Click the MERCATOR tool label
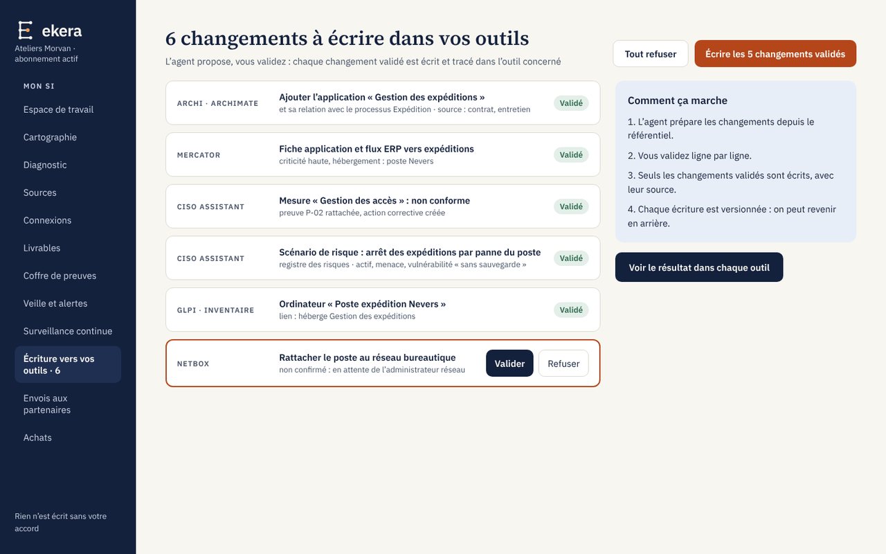 pos(199,155)
